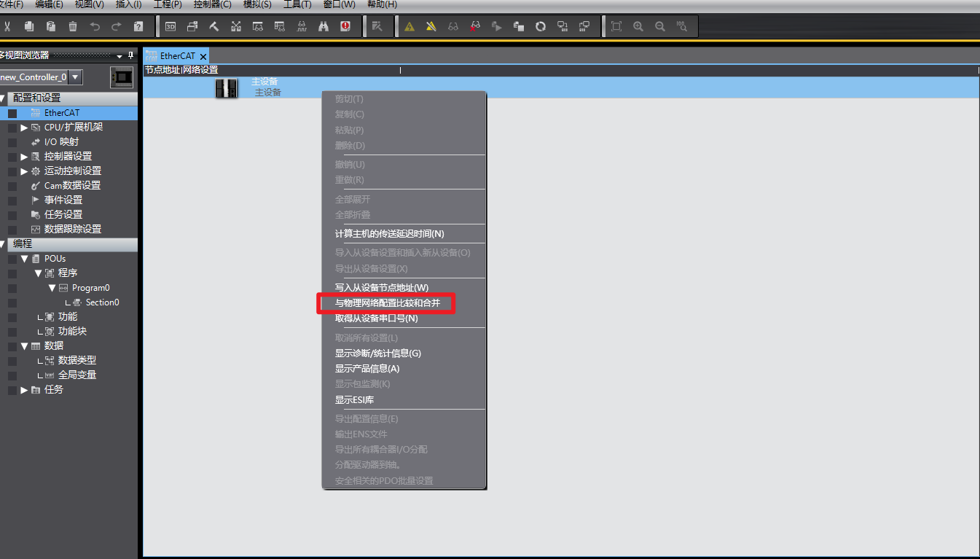Click the trash delete icon in toolbar

pyautogui.click(x=73, y=27)
